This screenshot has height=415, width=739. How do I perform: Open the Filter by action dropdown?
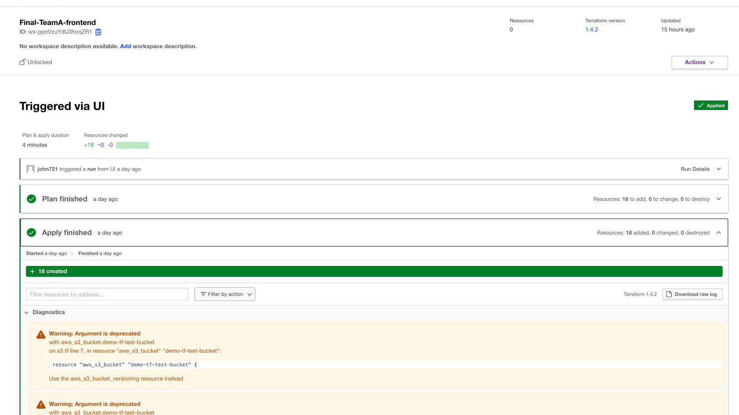pos(224,294)
